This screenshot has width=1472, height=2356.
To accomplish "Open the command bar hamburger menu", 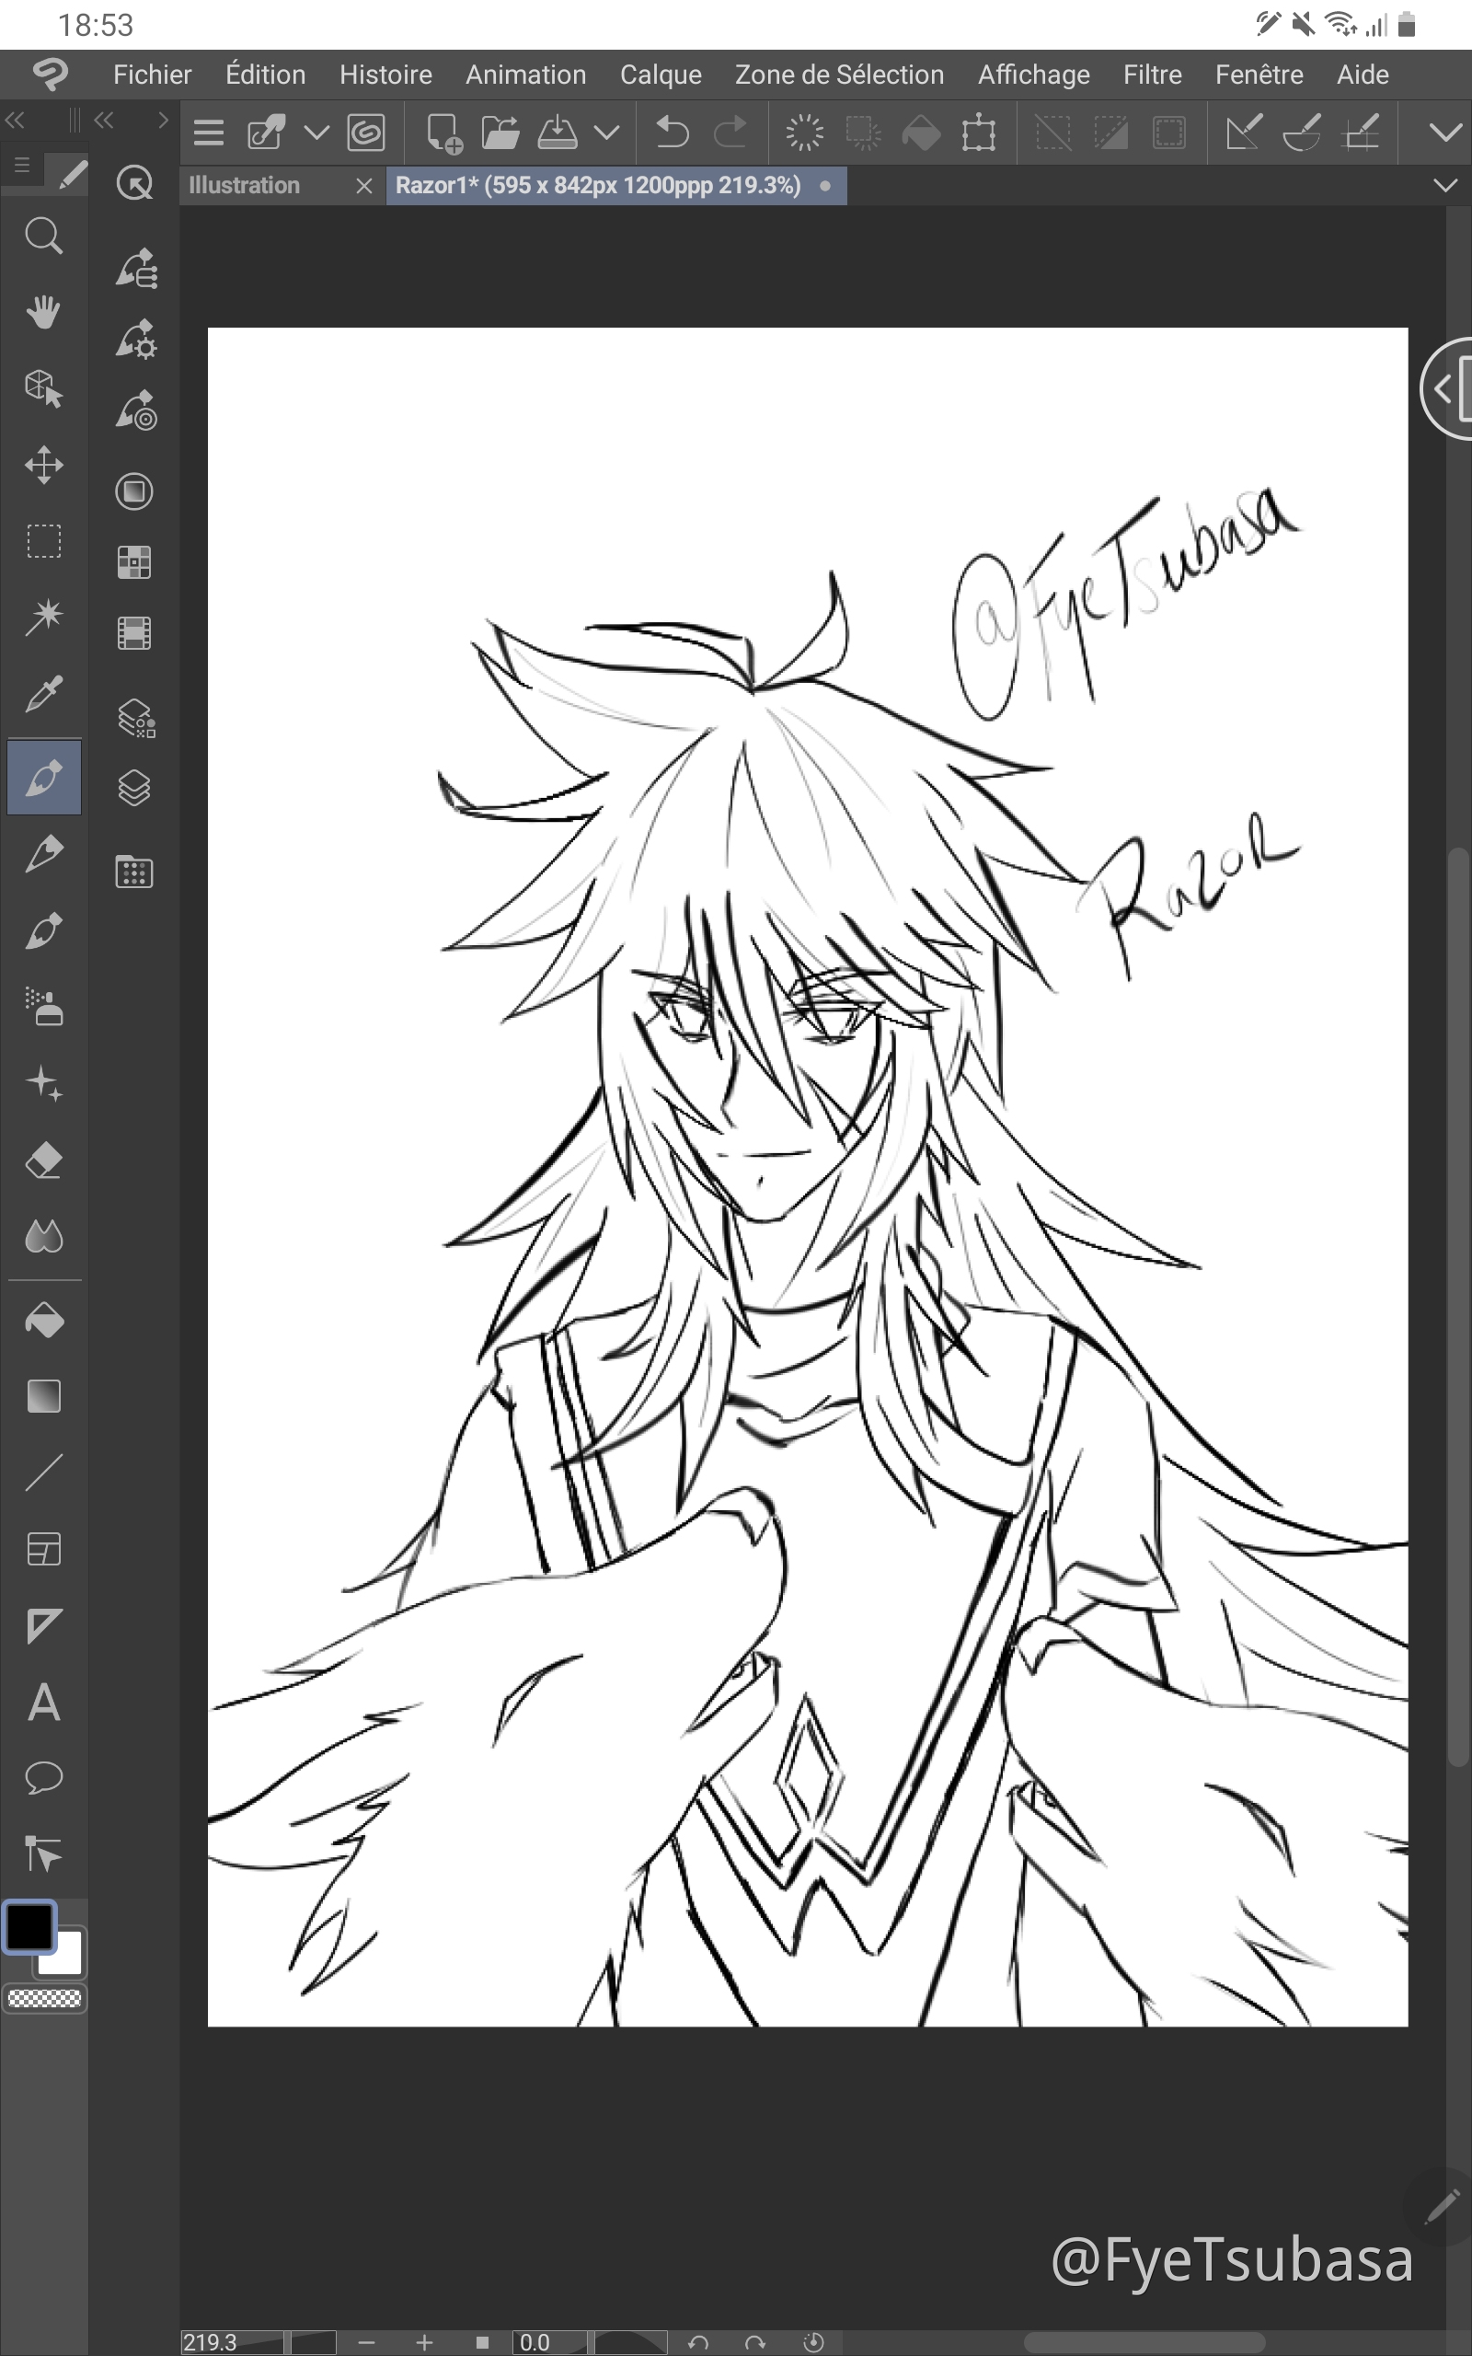I will click(x=208, y=133).
